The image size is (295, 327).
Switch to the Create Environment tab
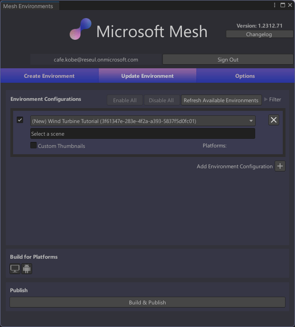coord(49,76)
